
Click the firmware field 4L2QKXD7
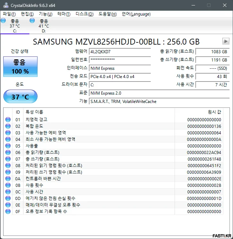[x=120, y=52]
